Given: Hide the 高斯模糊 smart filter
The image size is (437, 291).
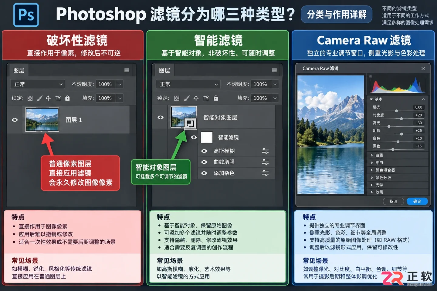Looking at the screenshot, I should coord(204,151).
